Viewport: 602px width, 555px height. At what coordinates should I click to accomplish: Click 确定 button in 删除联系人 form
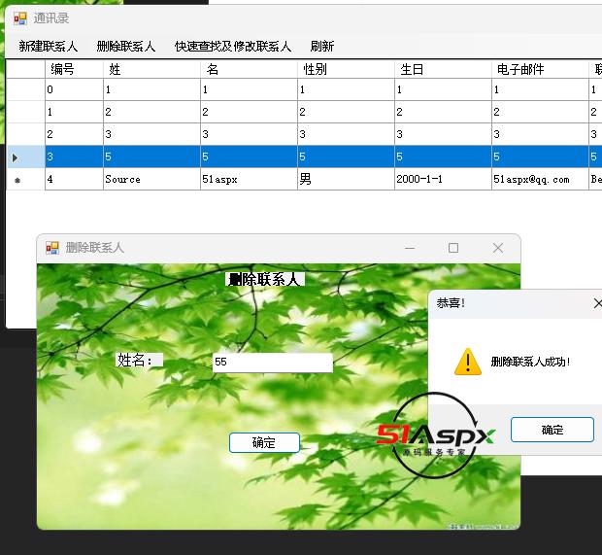point(264,443)
